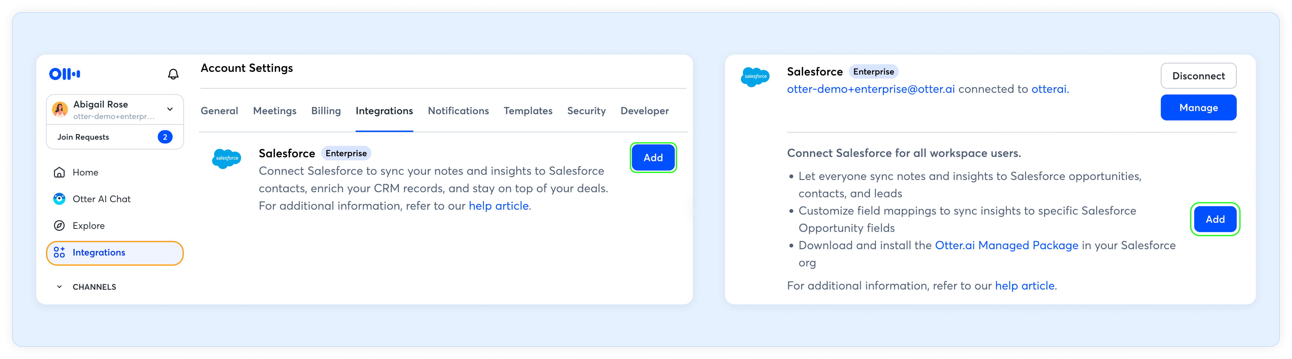The height and width of the screenshot is (359, 1292).
Task: Collapse the CHANNELS section
Action: (x=59, y=287)
